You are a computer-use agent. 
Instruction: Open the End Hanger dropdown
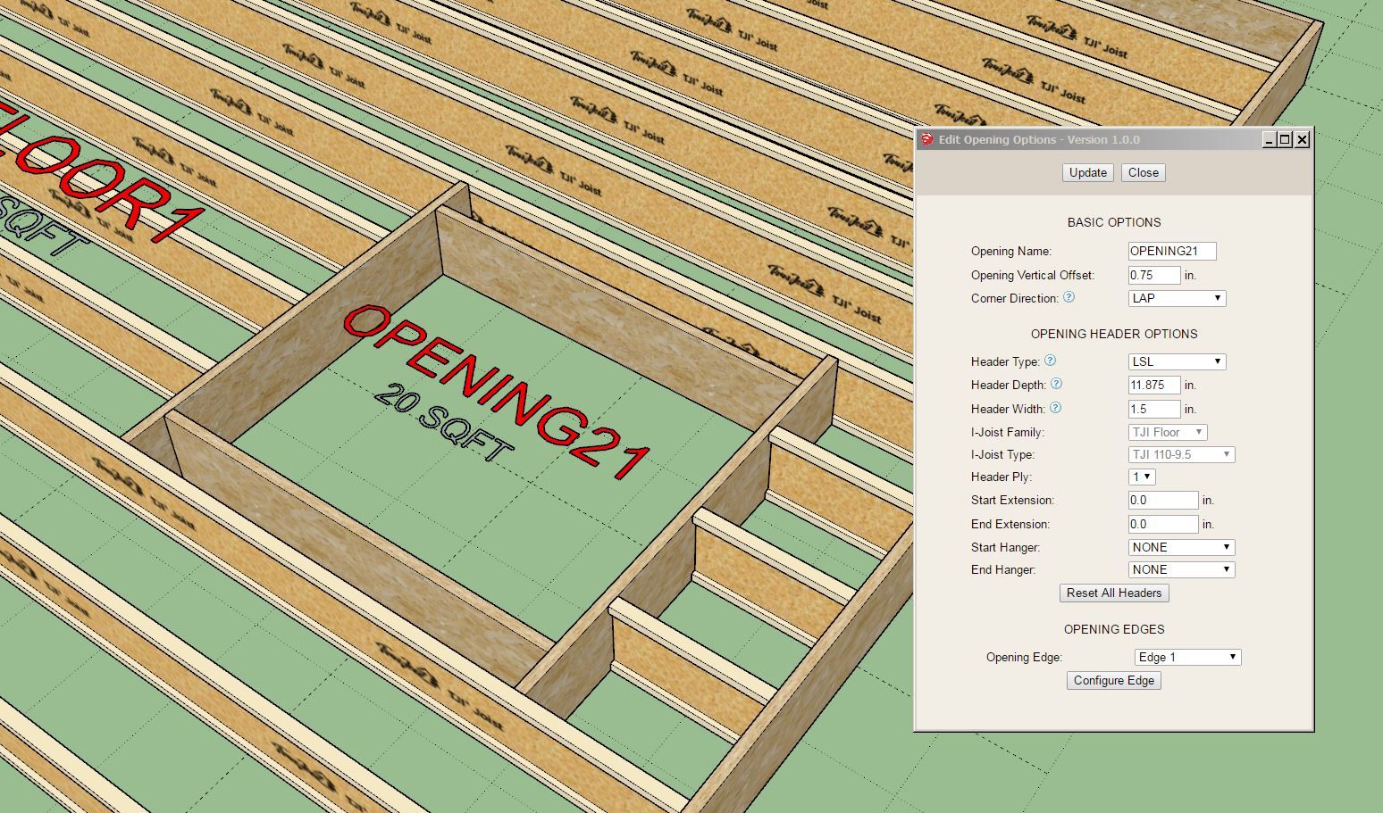1181,569
